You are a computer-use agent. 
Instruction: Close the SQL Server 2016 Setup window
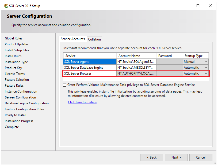coord(210,6)
